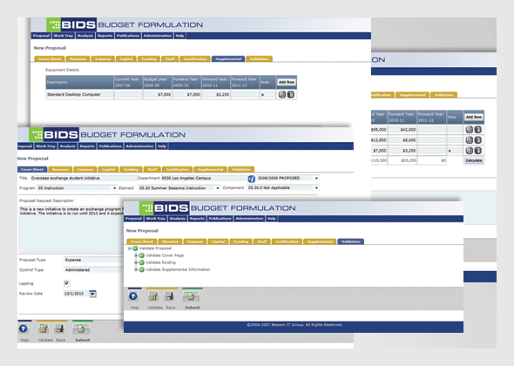The width and height of the screenshot is (514, 366).
Task: Switch to Revenue tab in Cover Sheet window
Action: pyautogui.click(x=60, y=170)
